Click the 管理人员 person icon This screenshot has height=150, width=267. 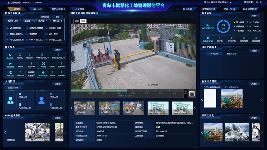point(10,100)
